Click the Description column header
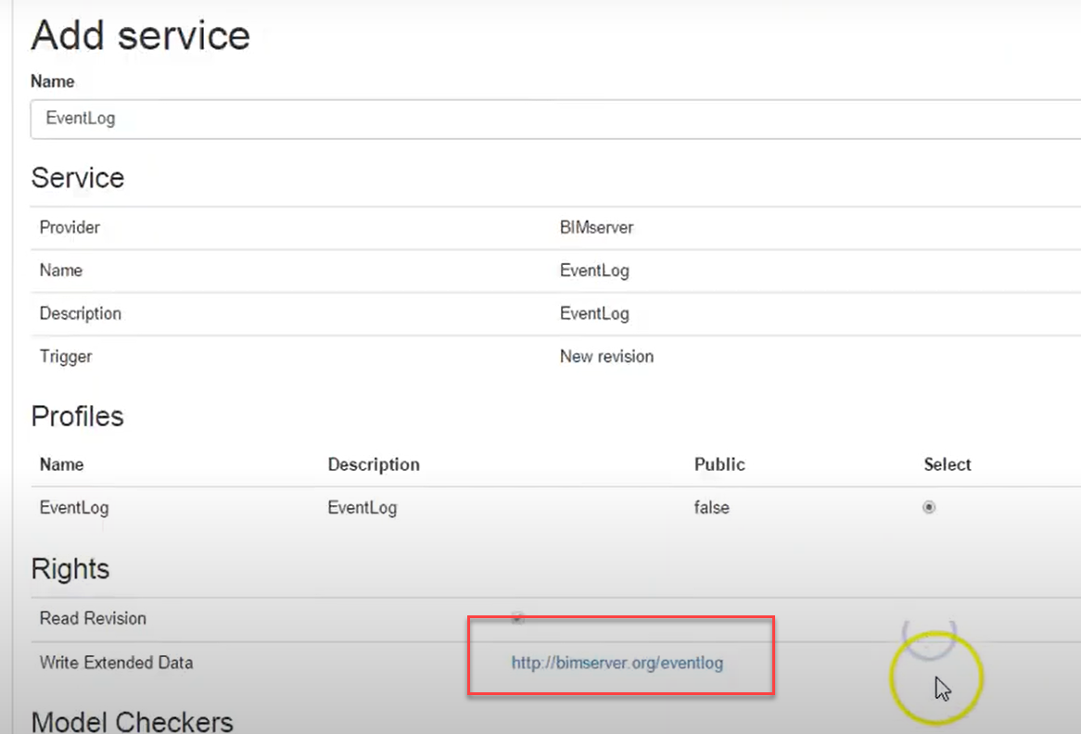The width and height of the screenshot is (1081, 734). [x=374, y=464]
